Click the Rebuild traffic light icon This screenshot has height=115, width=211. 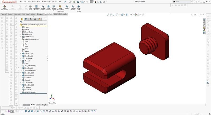point(95,2)
